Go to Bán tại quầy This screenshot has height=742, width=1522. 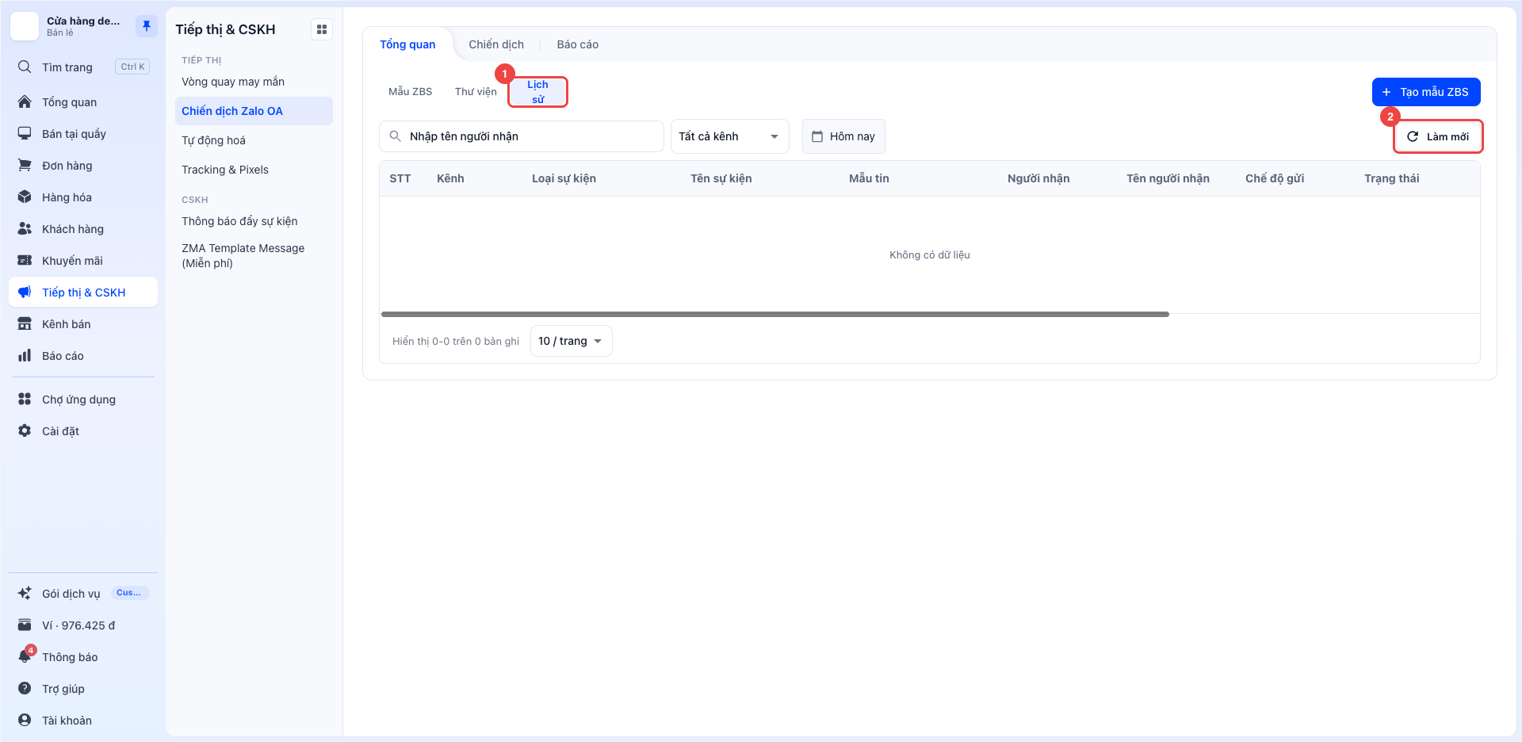[x=83, y=134]
